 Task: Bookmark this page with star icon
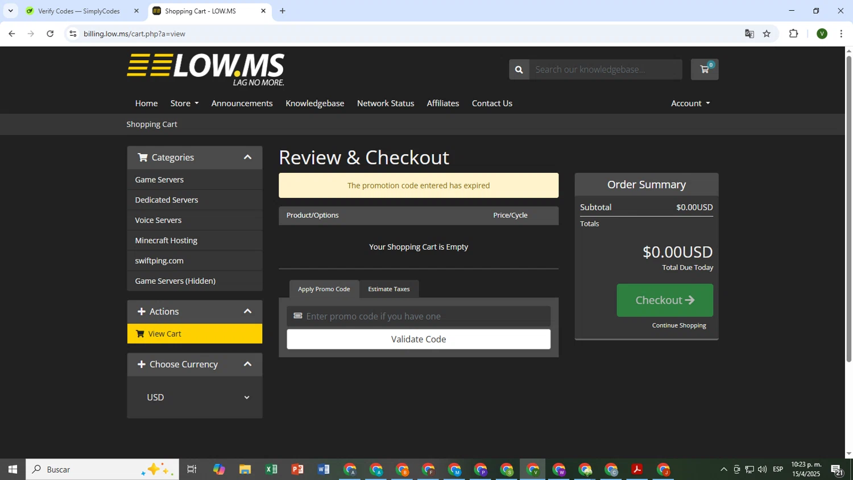[x=767, y=34]
